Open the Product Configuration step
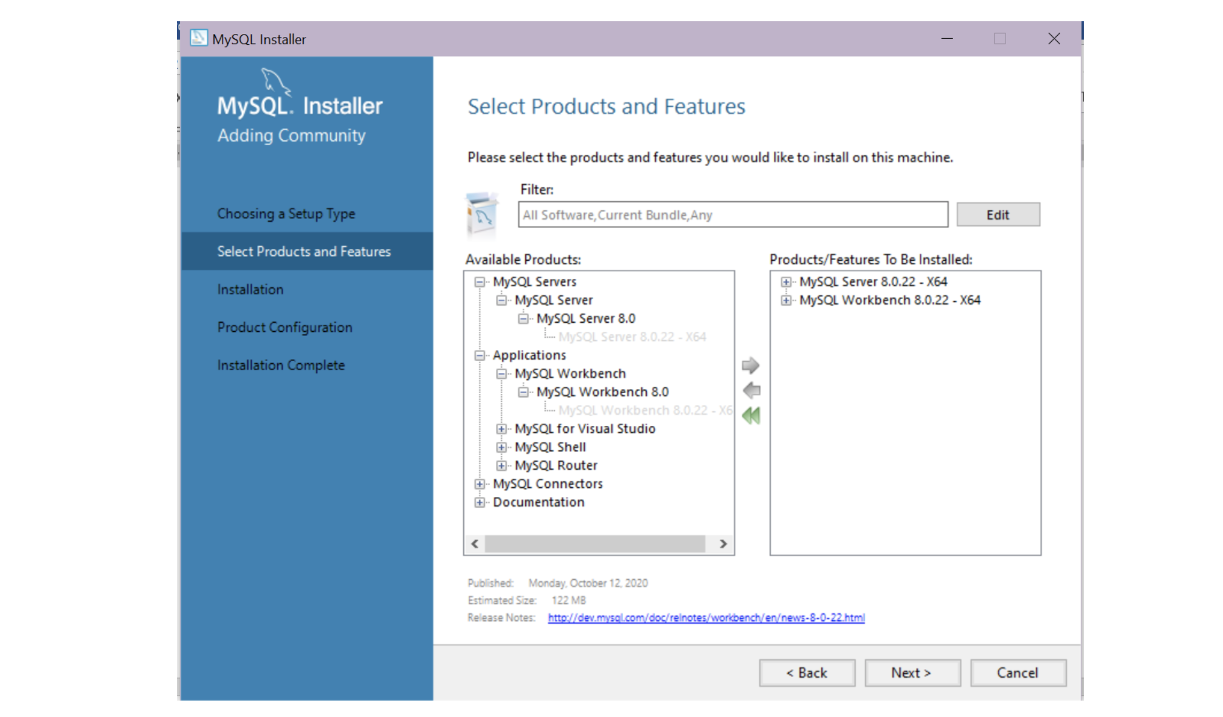The image size is (1223, 717). [x=285, y=328]
